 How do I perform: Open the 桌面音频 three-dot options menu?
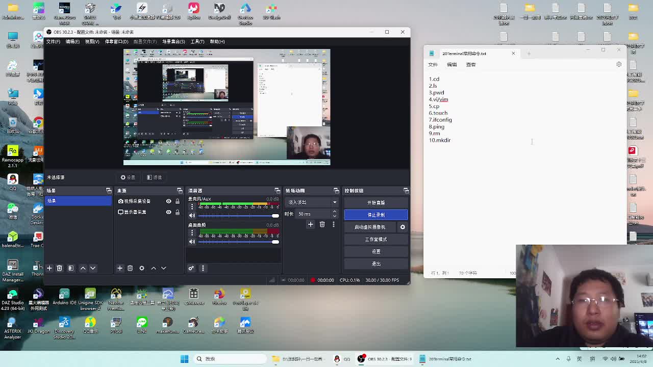point(192,233)
